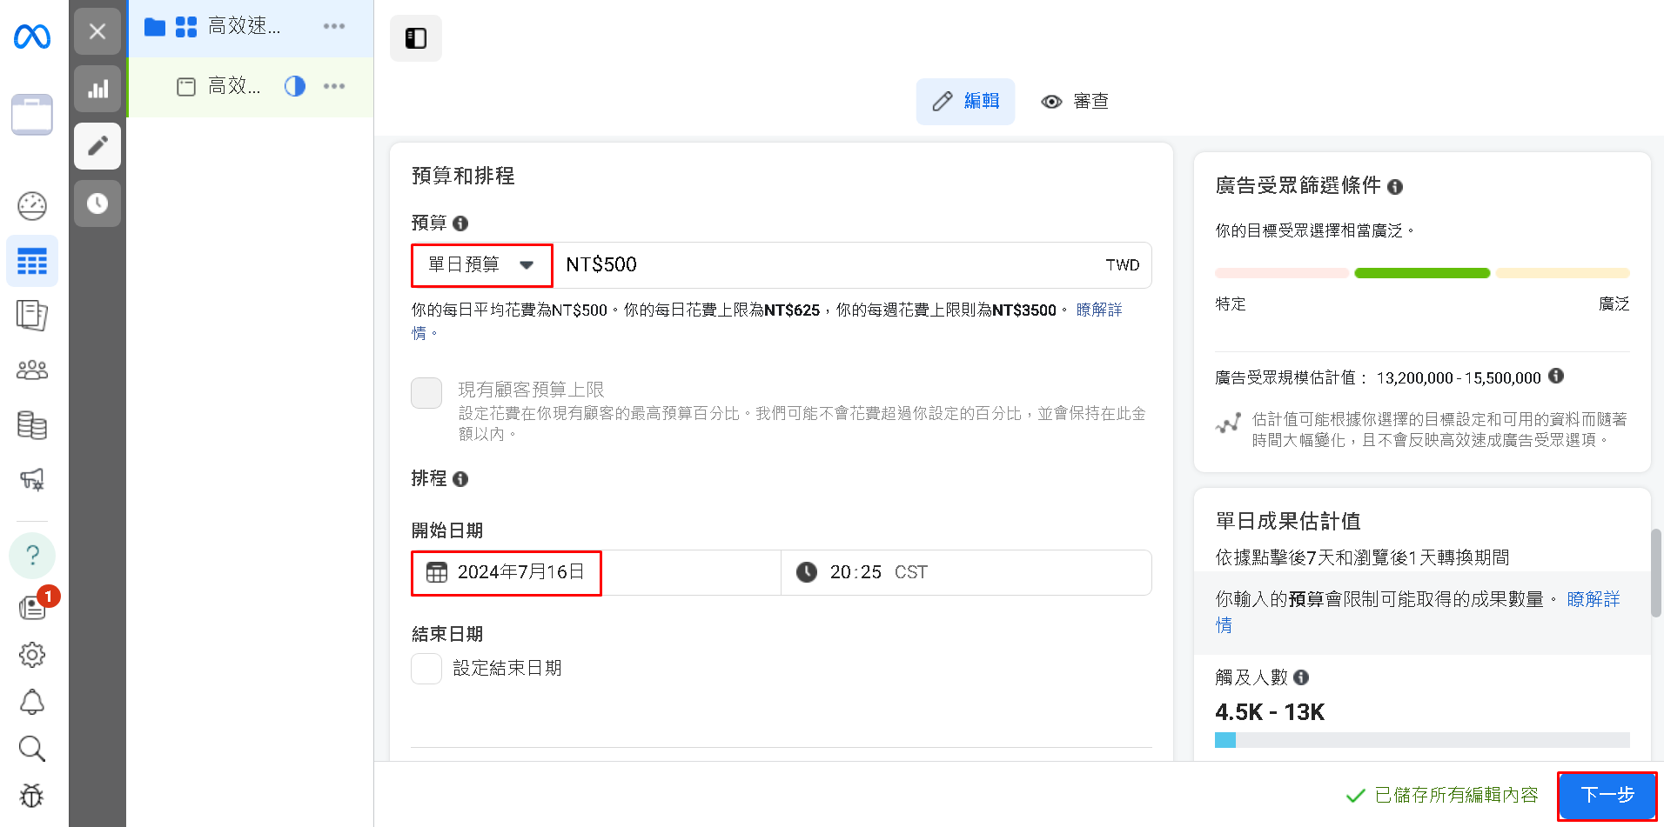Open the bug report icon
The height and width of the screenshot is (827, 1664).
[32, 796]
